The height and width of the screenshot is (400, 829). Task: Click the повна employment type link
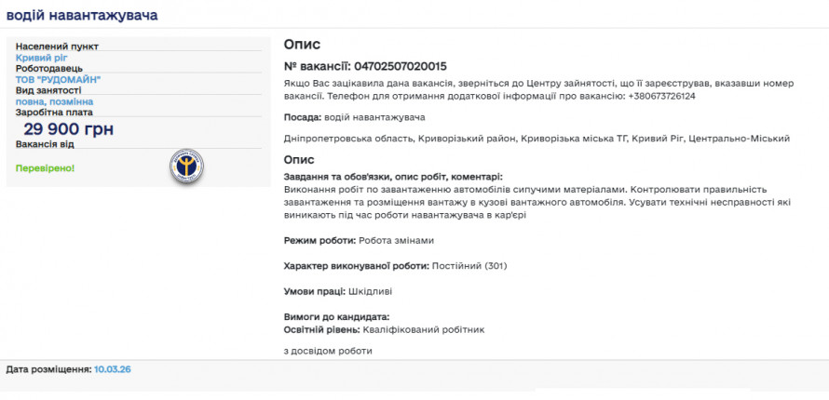pyautogui.click(x=30, y=101)
